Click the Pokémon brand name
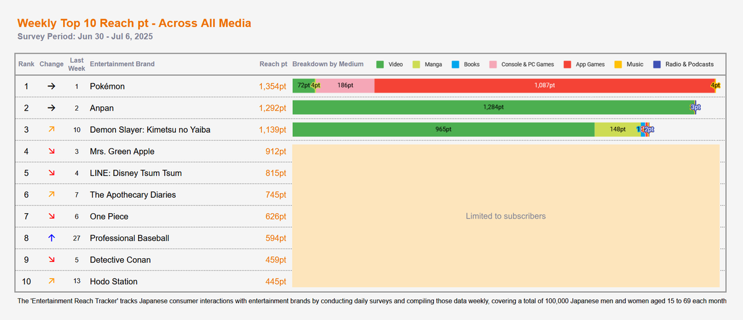The image size is (743, 320). [x=107, y=86]
